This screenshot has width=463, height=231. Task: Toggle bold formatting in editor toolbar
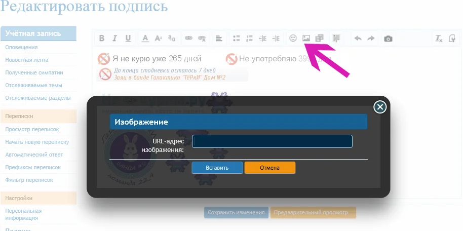(x=102, y=38)
